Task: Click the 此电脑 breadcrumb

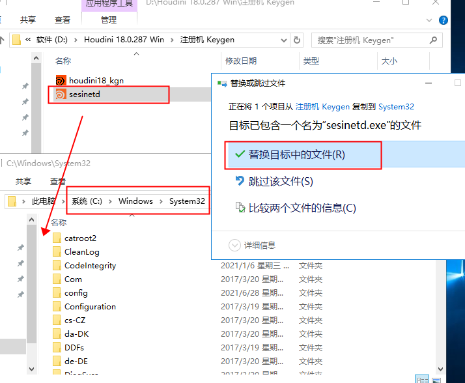Action: coord(44,201)
